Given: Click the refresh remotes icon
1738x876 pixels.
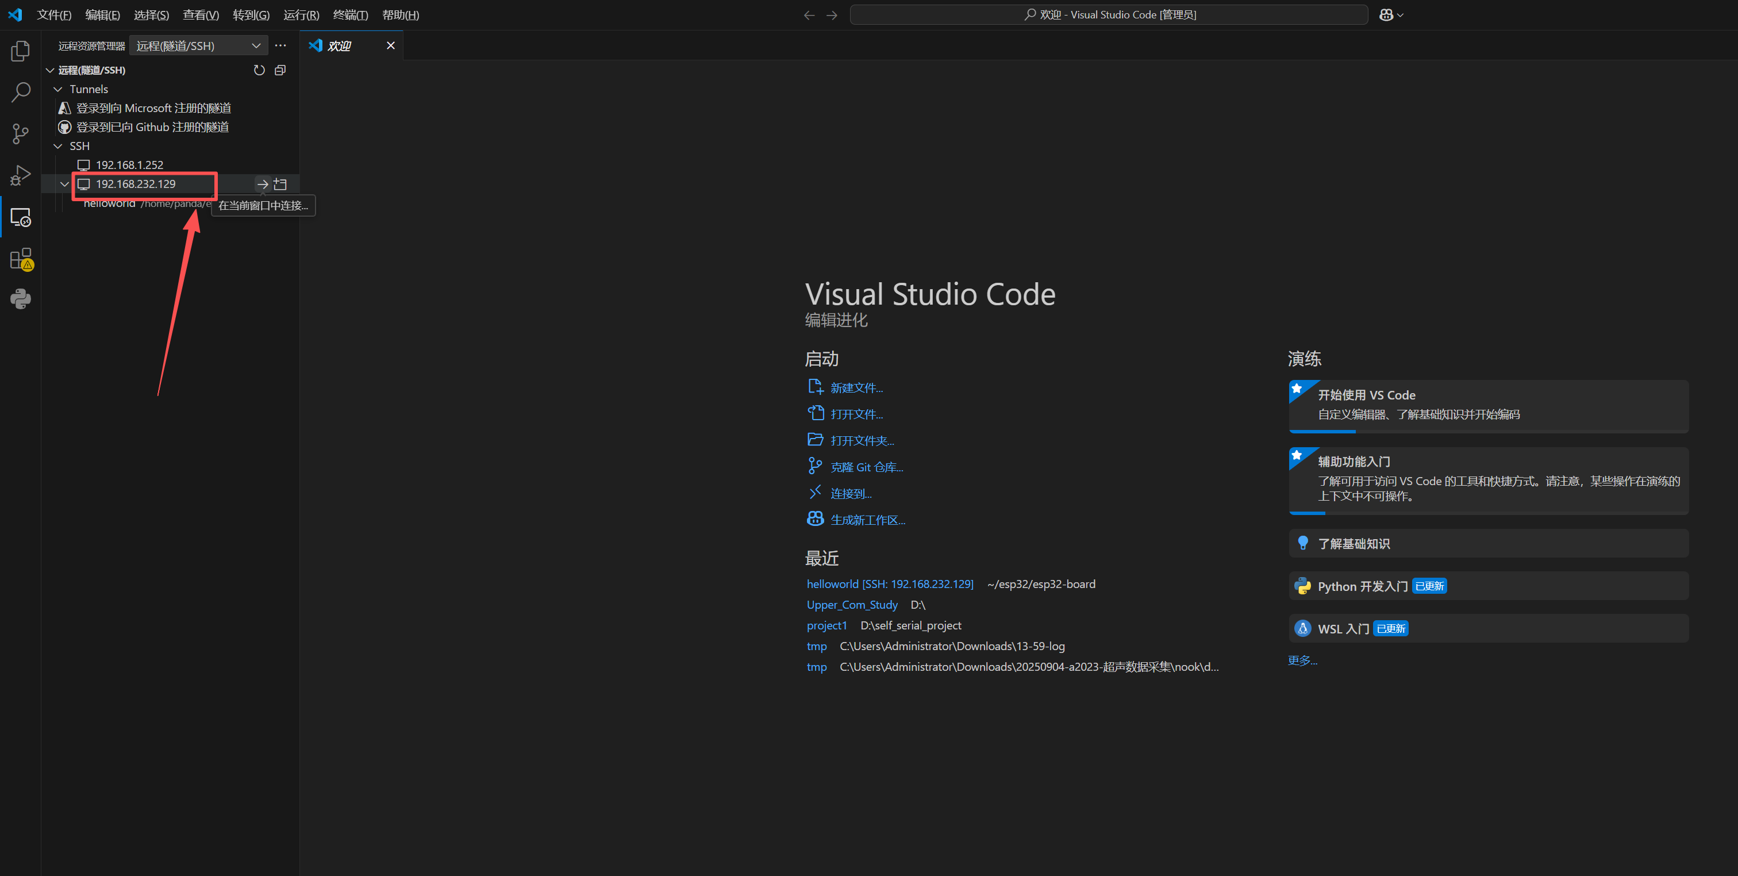Looking at the screenshot, I should pos(259,70).
